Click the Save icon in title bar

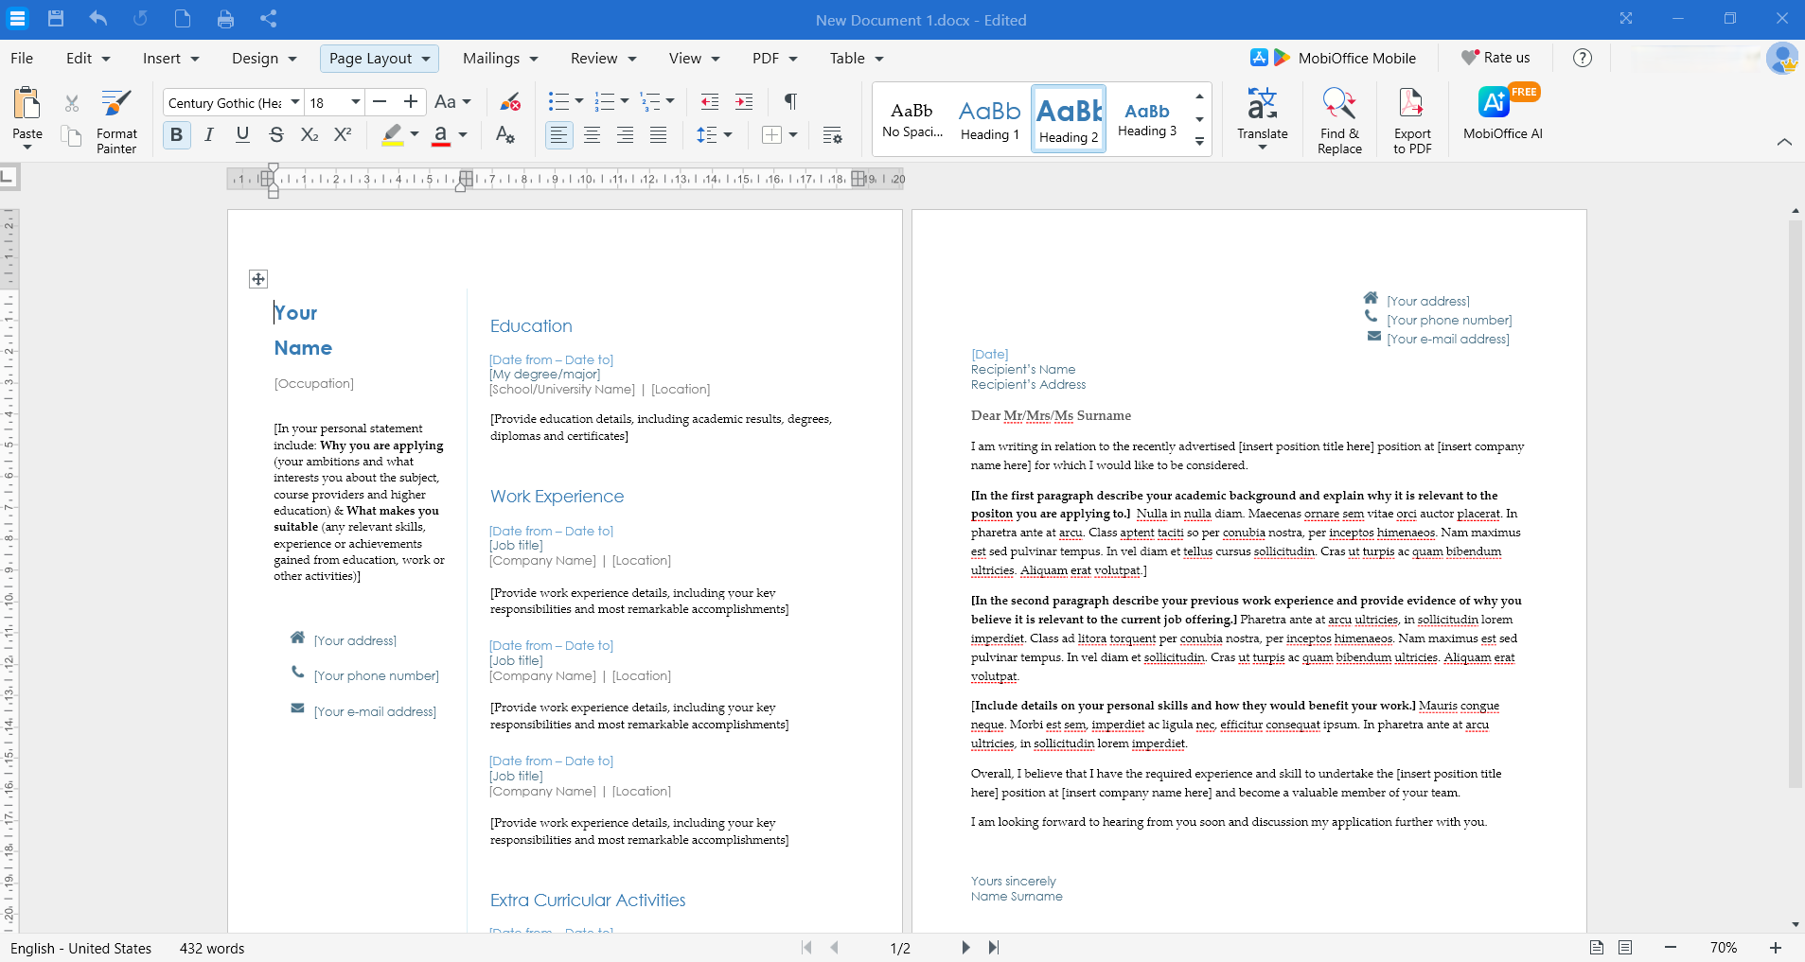point(56,19)
